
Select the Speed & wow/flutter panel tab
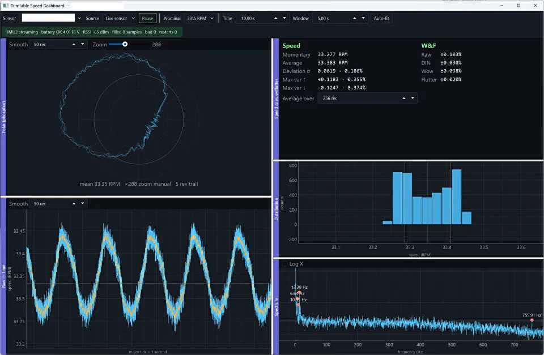276,99
